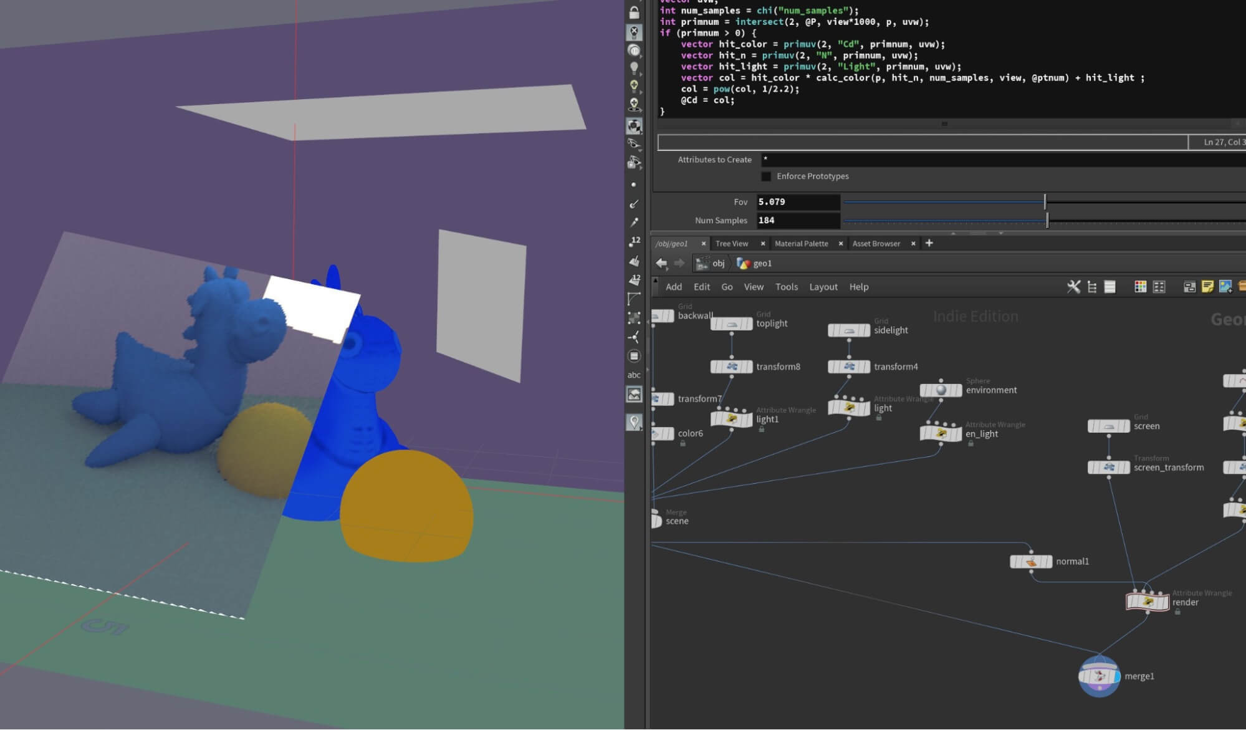Click the wrench tool icon in the network toolbar
Screen dimensions: 1246x730
click(1073, 287)
